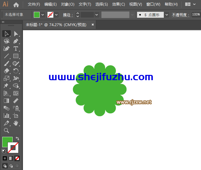The width and height of the screenshot is (201, 170).
Task: Open brush definition dropdown arrow
Action: point(167,15)
